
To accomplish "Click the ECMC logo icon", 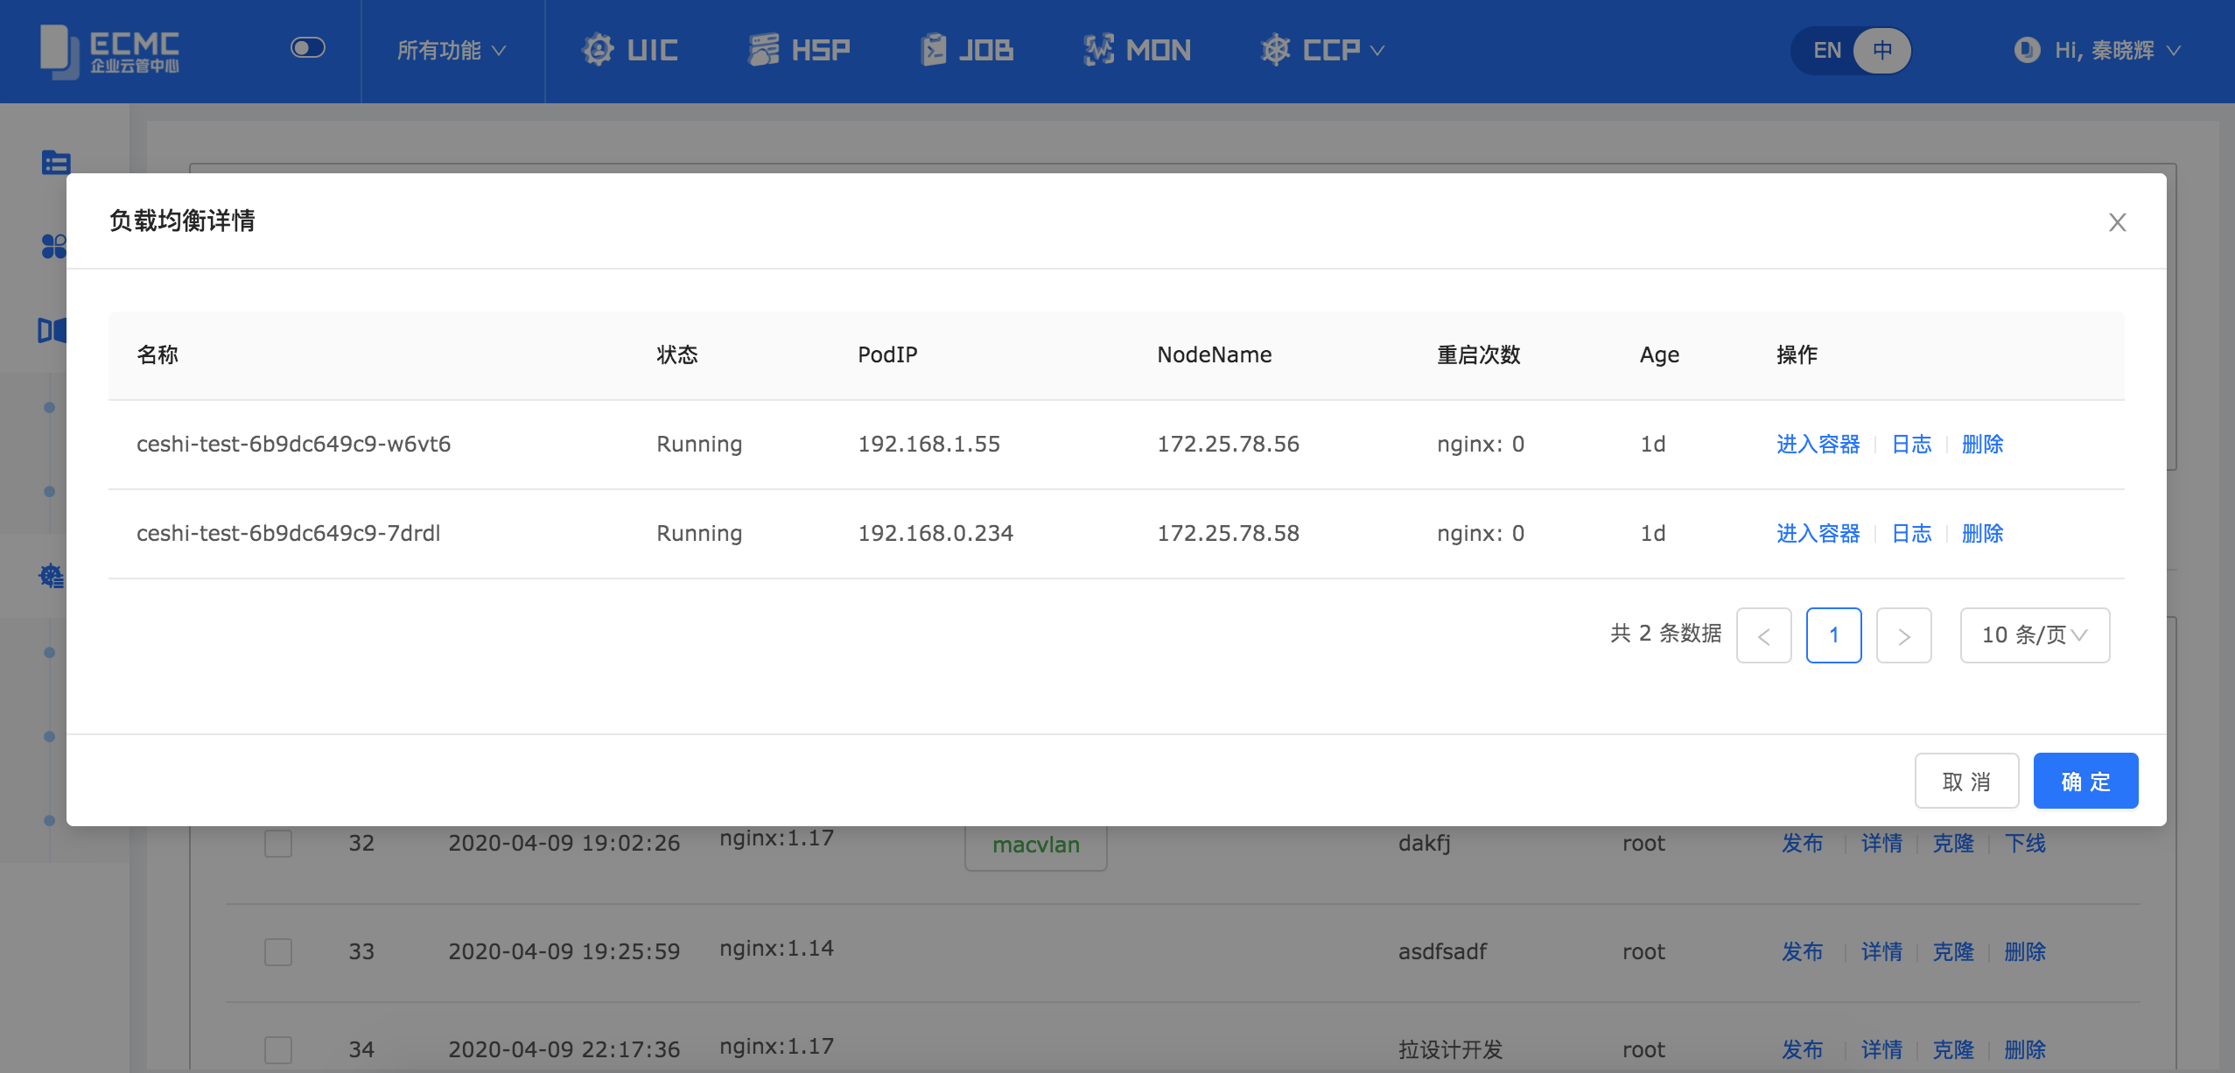I will [x=59, y=51].
